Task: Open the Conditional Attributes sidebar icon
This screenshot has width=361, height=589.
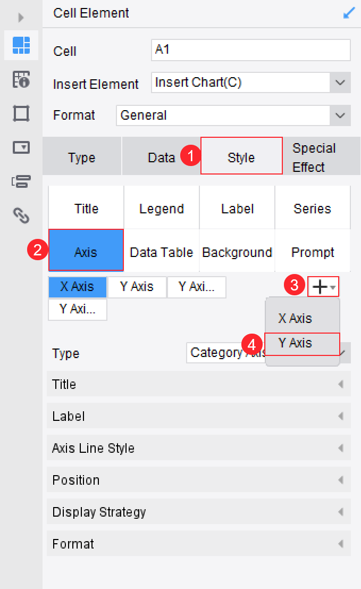Action: point(21,181)
